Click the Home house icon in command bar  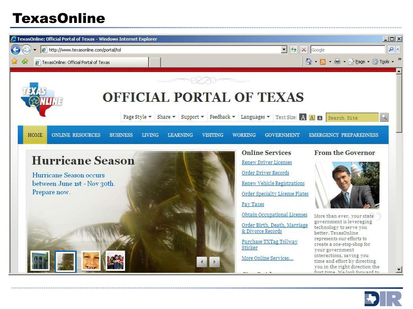[309, 62]
